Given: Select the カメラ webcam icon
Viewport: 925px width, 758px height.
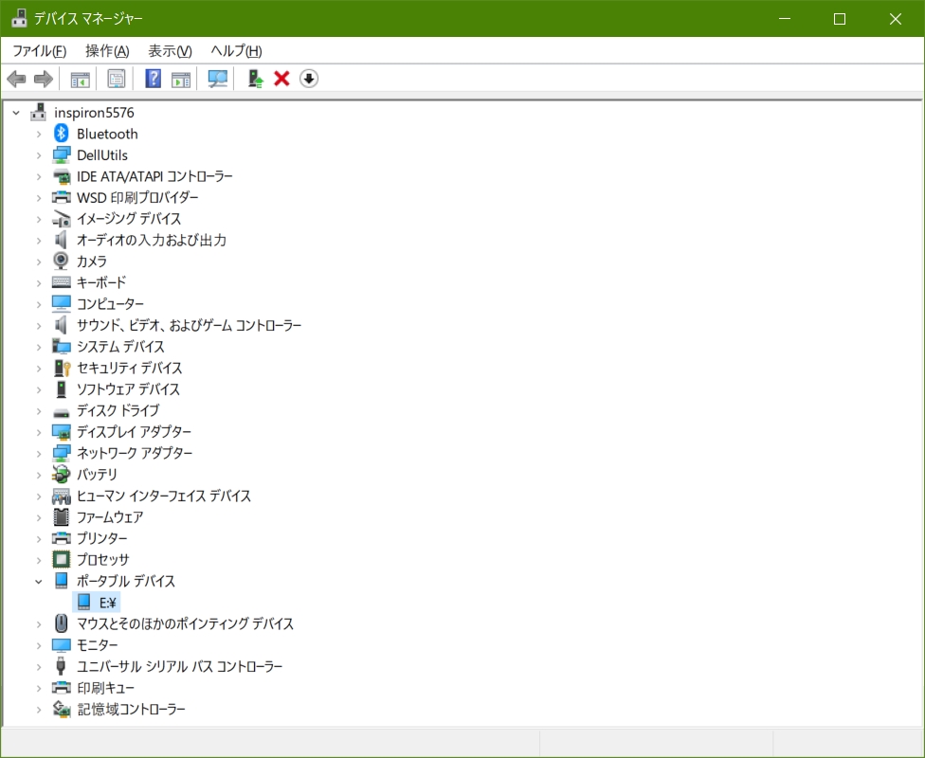Looking at the screenshot, I should pyautogui.click(x=61, y=261).
